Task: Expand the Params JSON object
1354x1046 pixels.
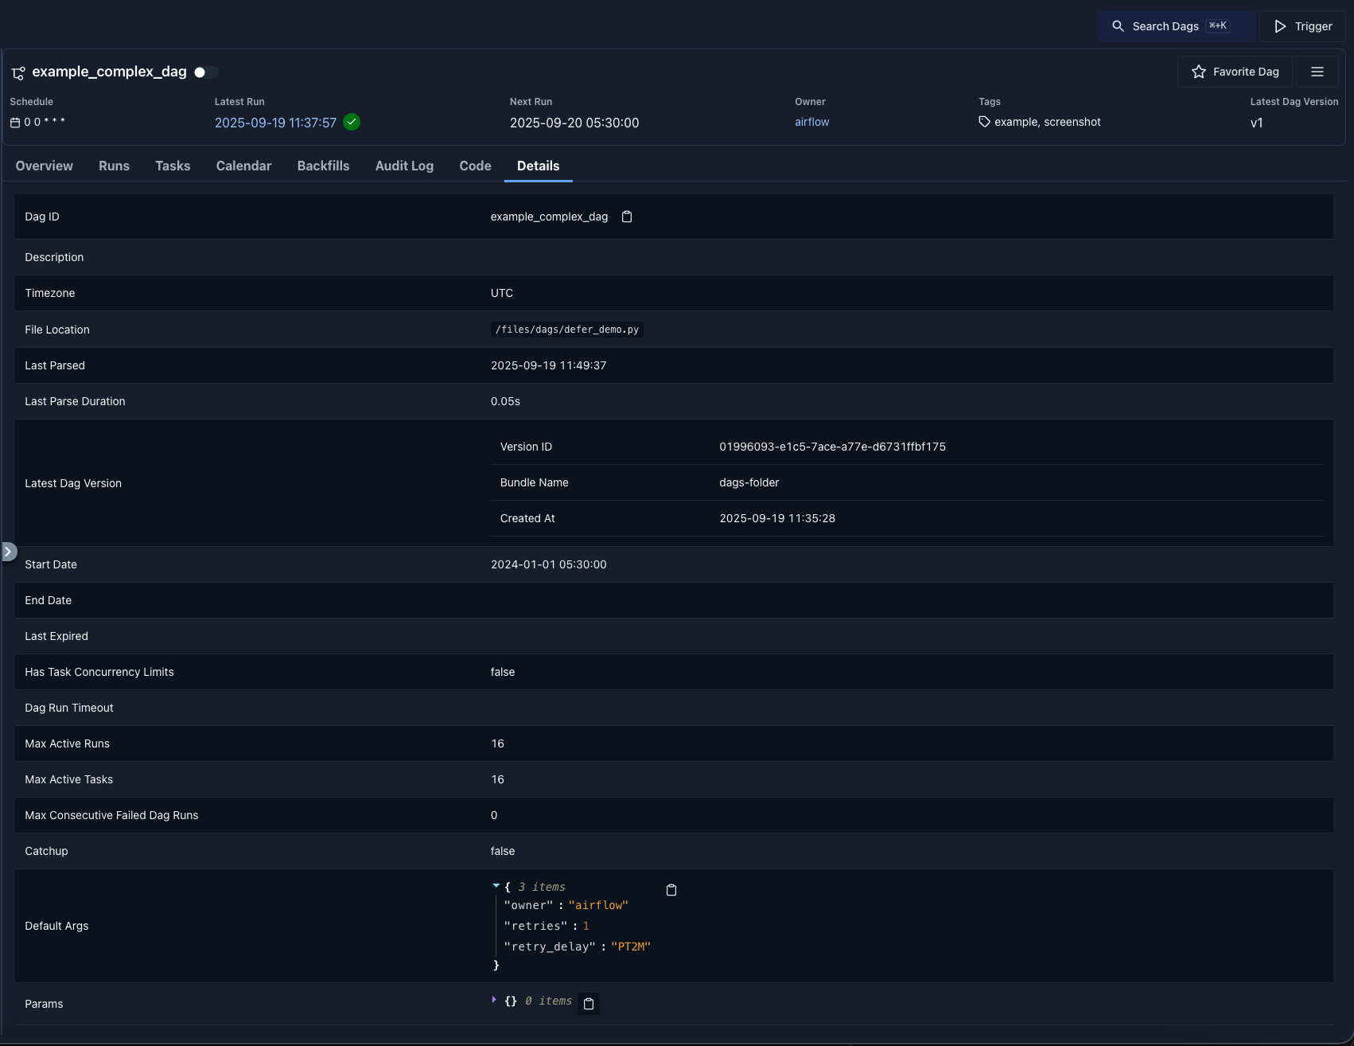Action: coord(493,1001)
